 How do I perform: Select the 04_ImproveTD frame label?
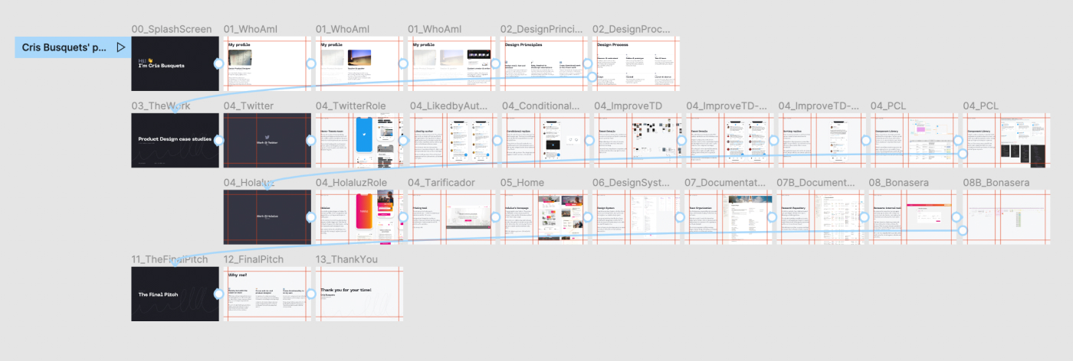[628, 106]
